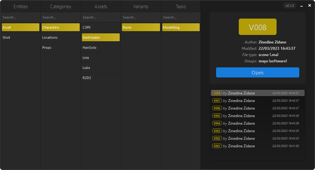Focus the Assets search box
The height and width of the screenshot is (170, 315).
100,17
